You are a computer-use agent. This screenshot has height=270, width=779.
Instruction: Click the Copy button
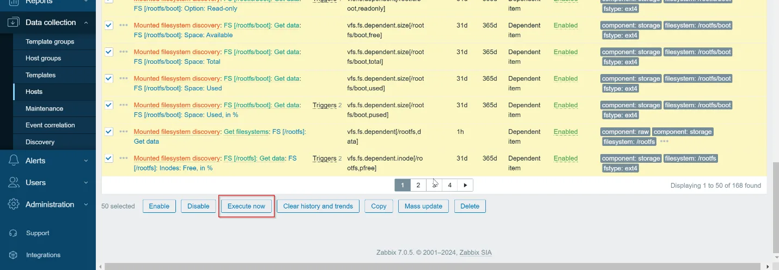(379, 206)
